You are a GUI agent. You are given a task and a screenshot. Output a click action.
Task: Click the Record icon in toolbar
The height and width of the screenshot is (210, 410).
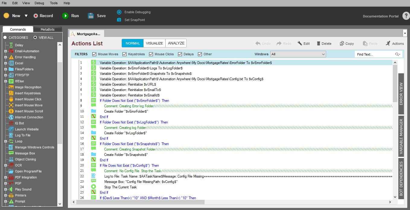click(36, 16)
